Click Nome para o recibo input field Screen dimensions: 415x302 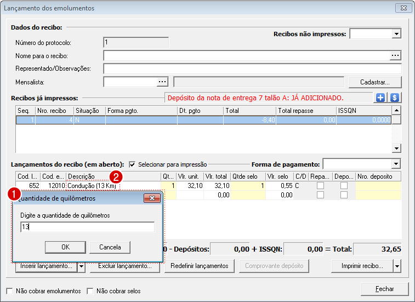[246, 55]
